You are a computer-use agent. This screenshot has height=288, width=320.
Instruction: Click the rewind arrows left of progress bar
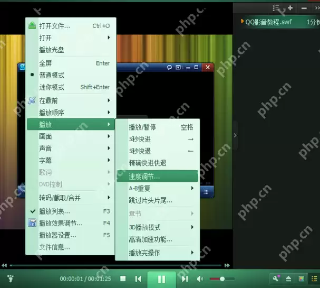[4, 265]
